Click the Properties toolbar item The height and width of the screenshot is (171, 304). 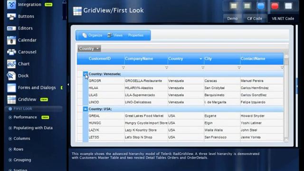tap(136, 35)
